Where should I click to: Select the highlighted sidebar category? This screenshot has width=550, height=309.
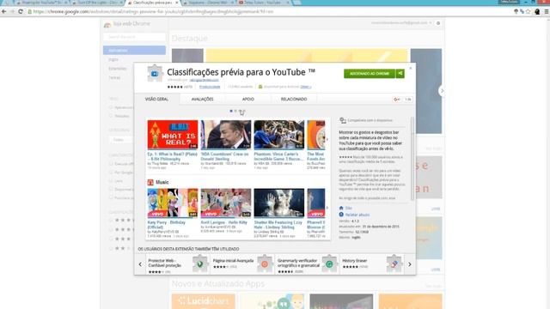[x=134, y=50]
